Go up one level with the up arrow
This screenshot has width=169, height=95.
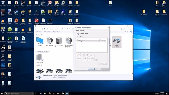42,29
